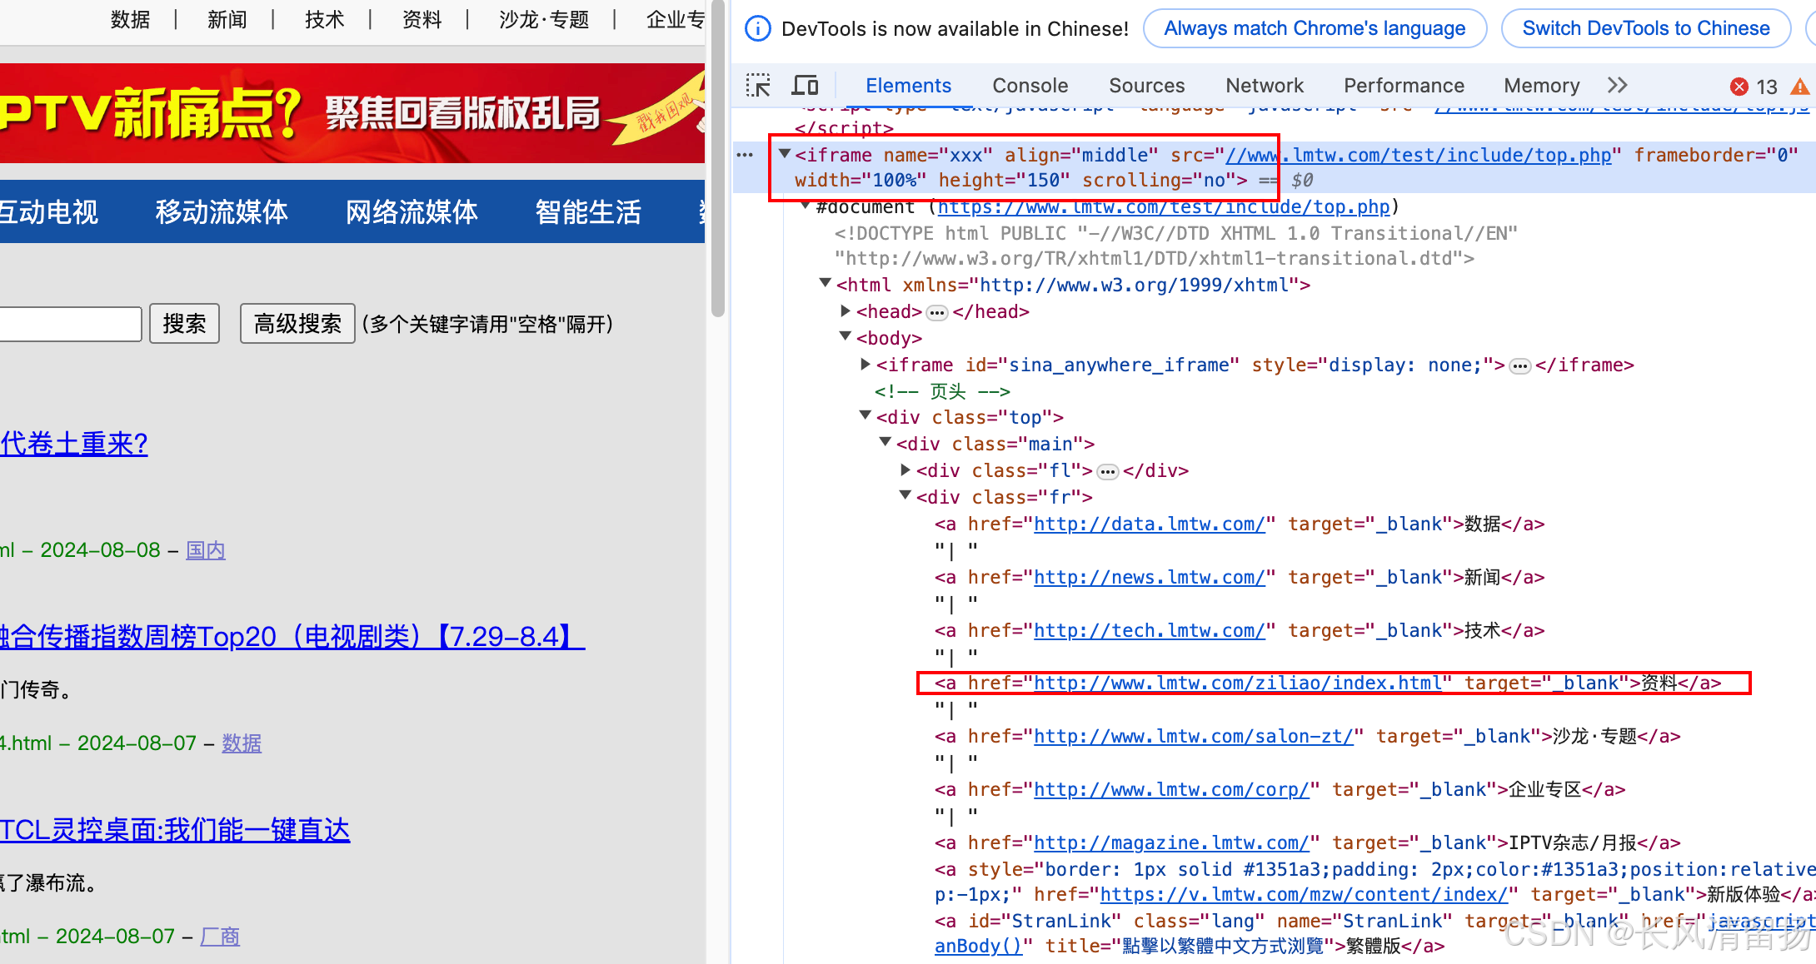
Task: Collapse the div class="fr" node
Action: tap(906, 496)
